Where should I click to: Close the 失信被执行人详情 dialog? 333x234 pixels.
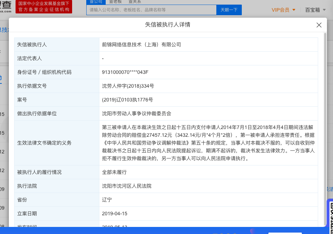coord(319,25)
